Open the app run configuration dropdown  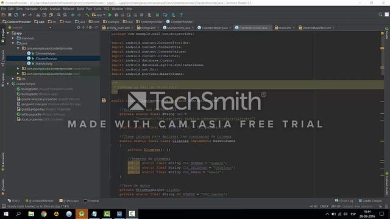99,15
